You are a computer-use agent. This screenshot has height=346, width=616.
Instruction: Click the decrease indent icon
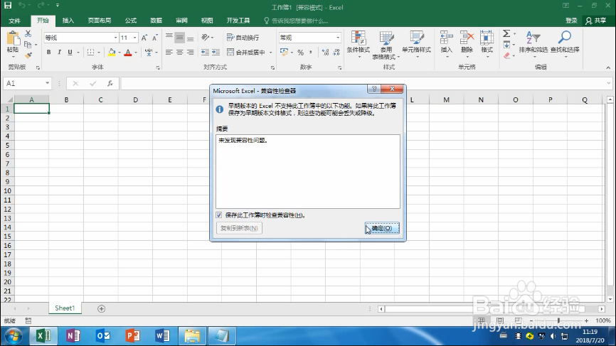click(x=205, y=52)
